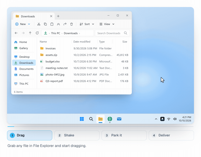The width and height of the screenshot is (201, 157).
Task: Switch to step 3 Park it tab
Action: tap(124, 135)
